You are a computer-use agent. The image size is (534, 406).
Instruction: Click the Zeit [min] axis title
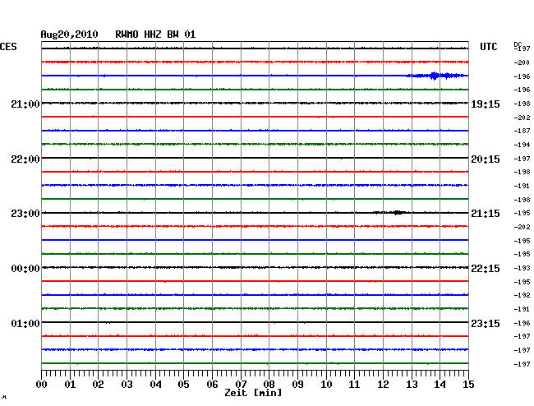point(253,393)
